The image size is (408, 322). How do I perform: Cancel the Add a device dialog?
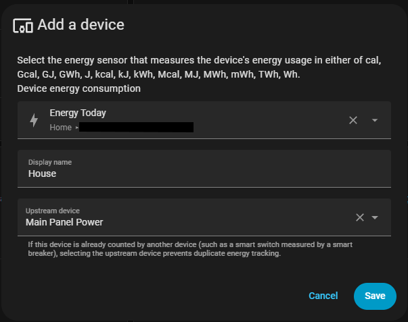pyautogui.click(x=323, y=296)
